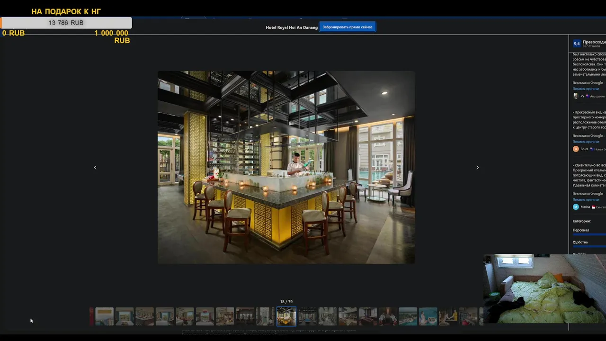Click the 'Категории:' heading in the side panel
The image size is (606, 341).
click(x=581, y=221)
